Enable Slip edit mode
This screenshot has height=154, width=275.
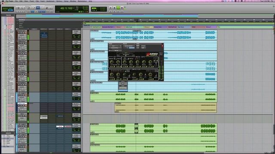click(x=5, y=10)
